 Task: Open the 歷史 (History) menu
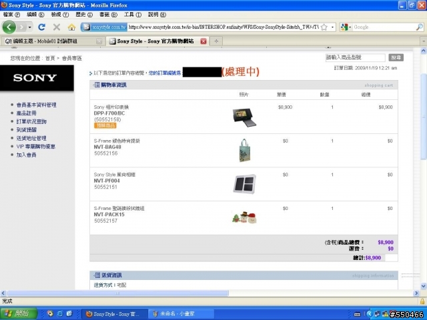point(84,15)
